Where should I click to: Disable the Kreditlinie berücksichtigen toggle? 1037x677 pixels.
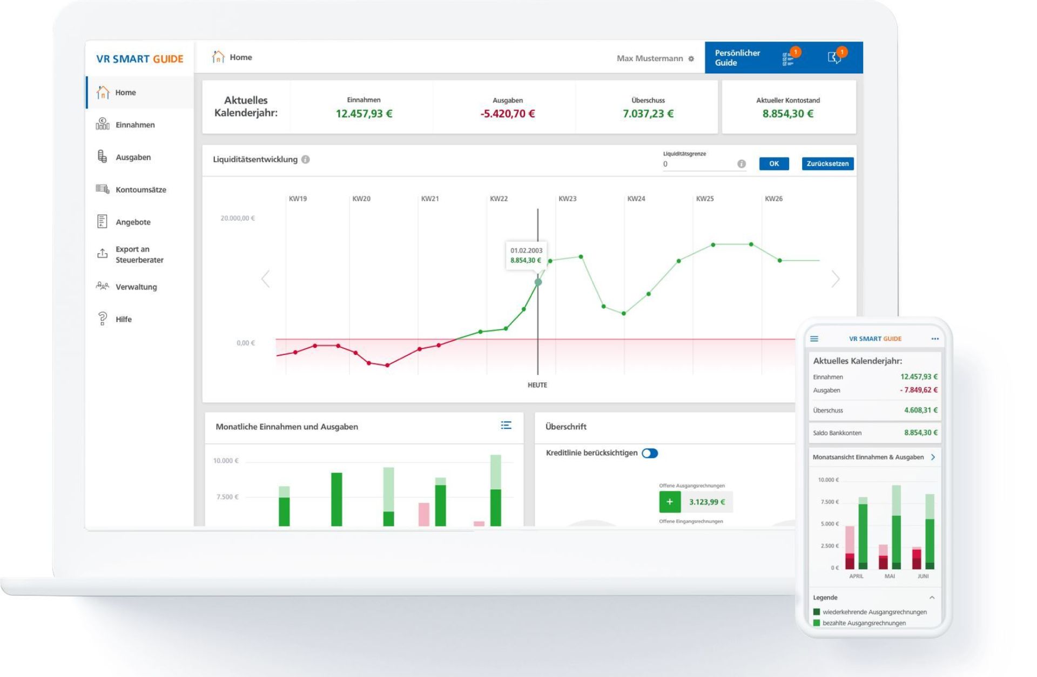pyautogui.click(x=651, y=453)
